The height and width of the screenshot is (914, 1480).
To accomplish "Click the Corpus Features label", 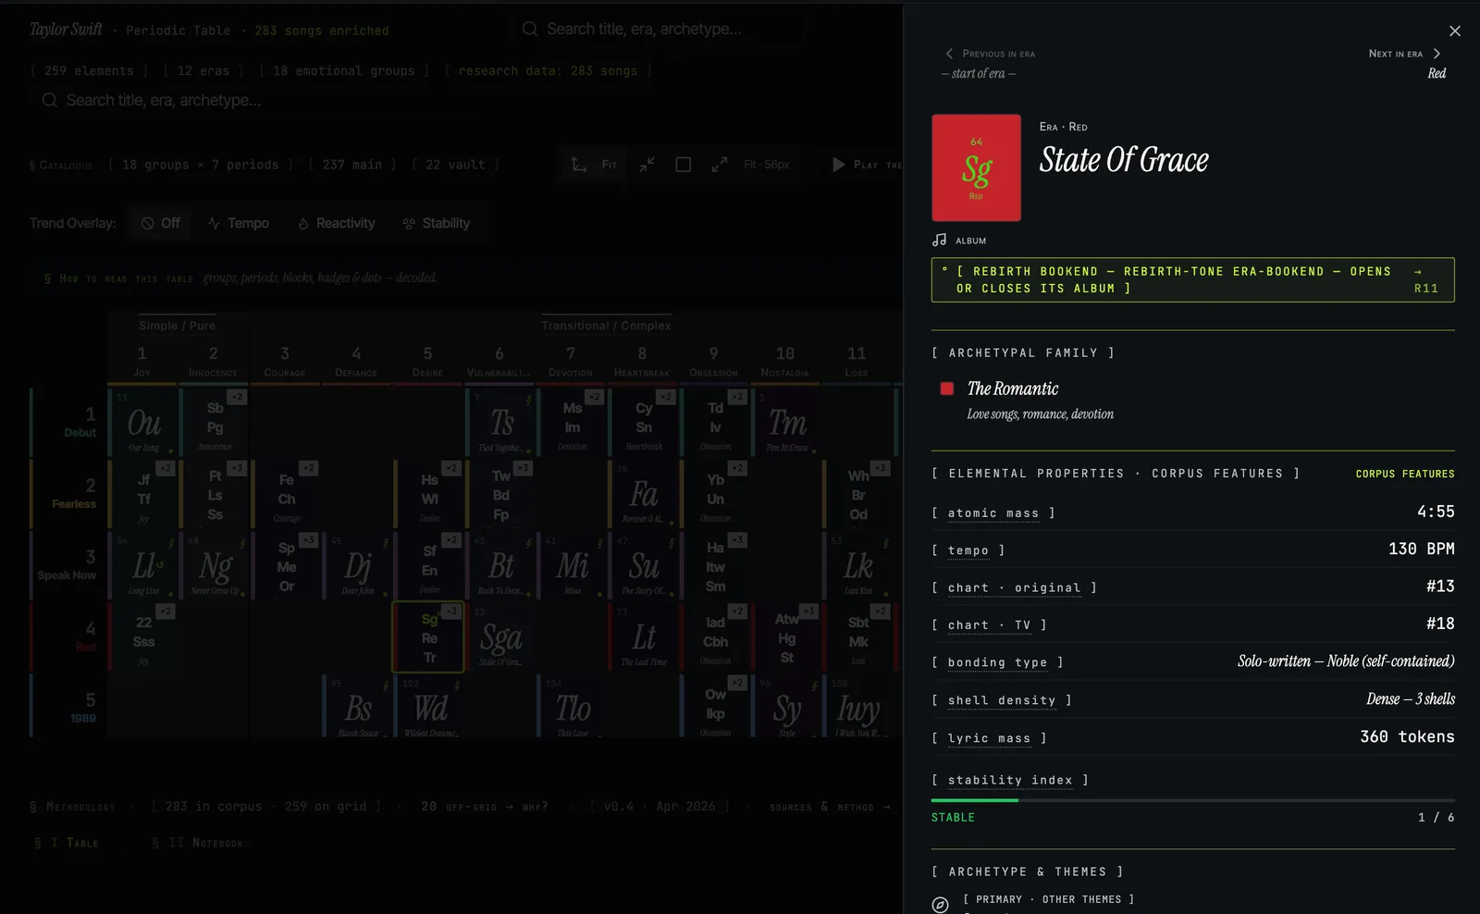I will tap(1405, 474).
